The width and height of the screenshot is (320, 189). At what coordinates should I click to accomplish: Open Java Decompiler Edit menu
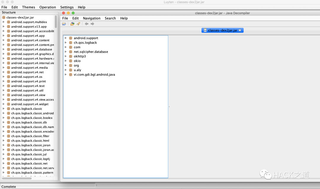[76, 18]
